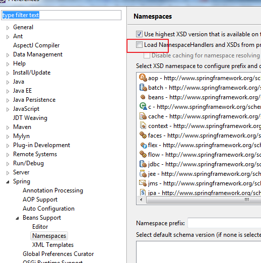This screenshot has width=261, height=263.
Task: Click the context namespace icon
Action: point(143,125)
